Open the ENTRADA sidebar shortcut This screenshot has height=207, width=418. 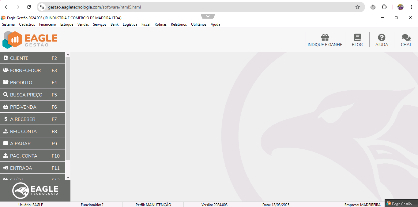tap(32, 168)
